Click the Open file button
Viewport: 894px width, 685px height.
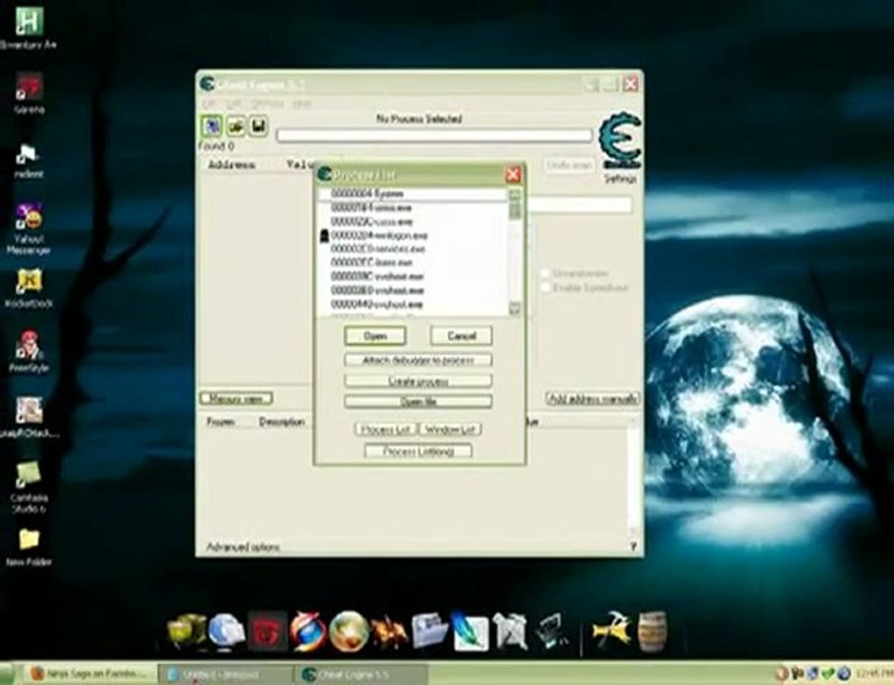[418, 401]
